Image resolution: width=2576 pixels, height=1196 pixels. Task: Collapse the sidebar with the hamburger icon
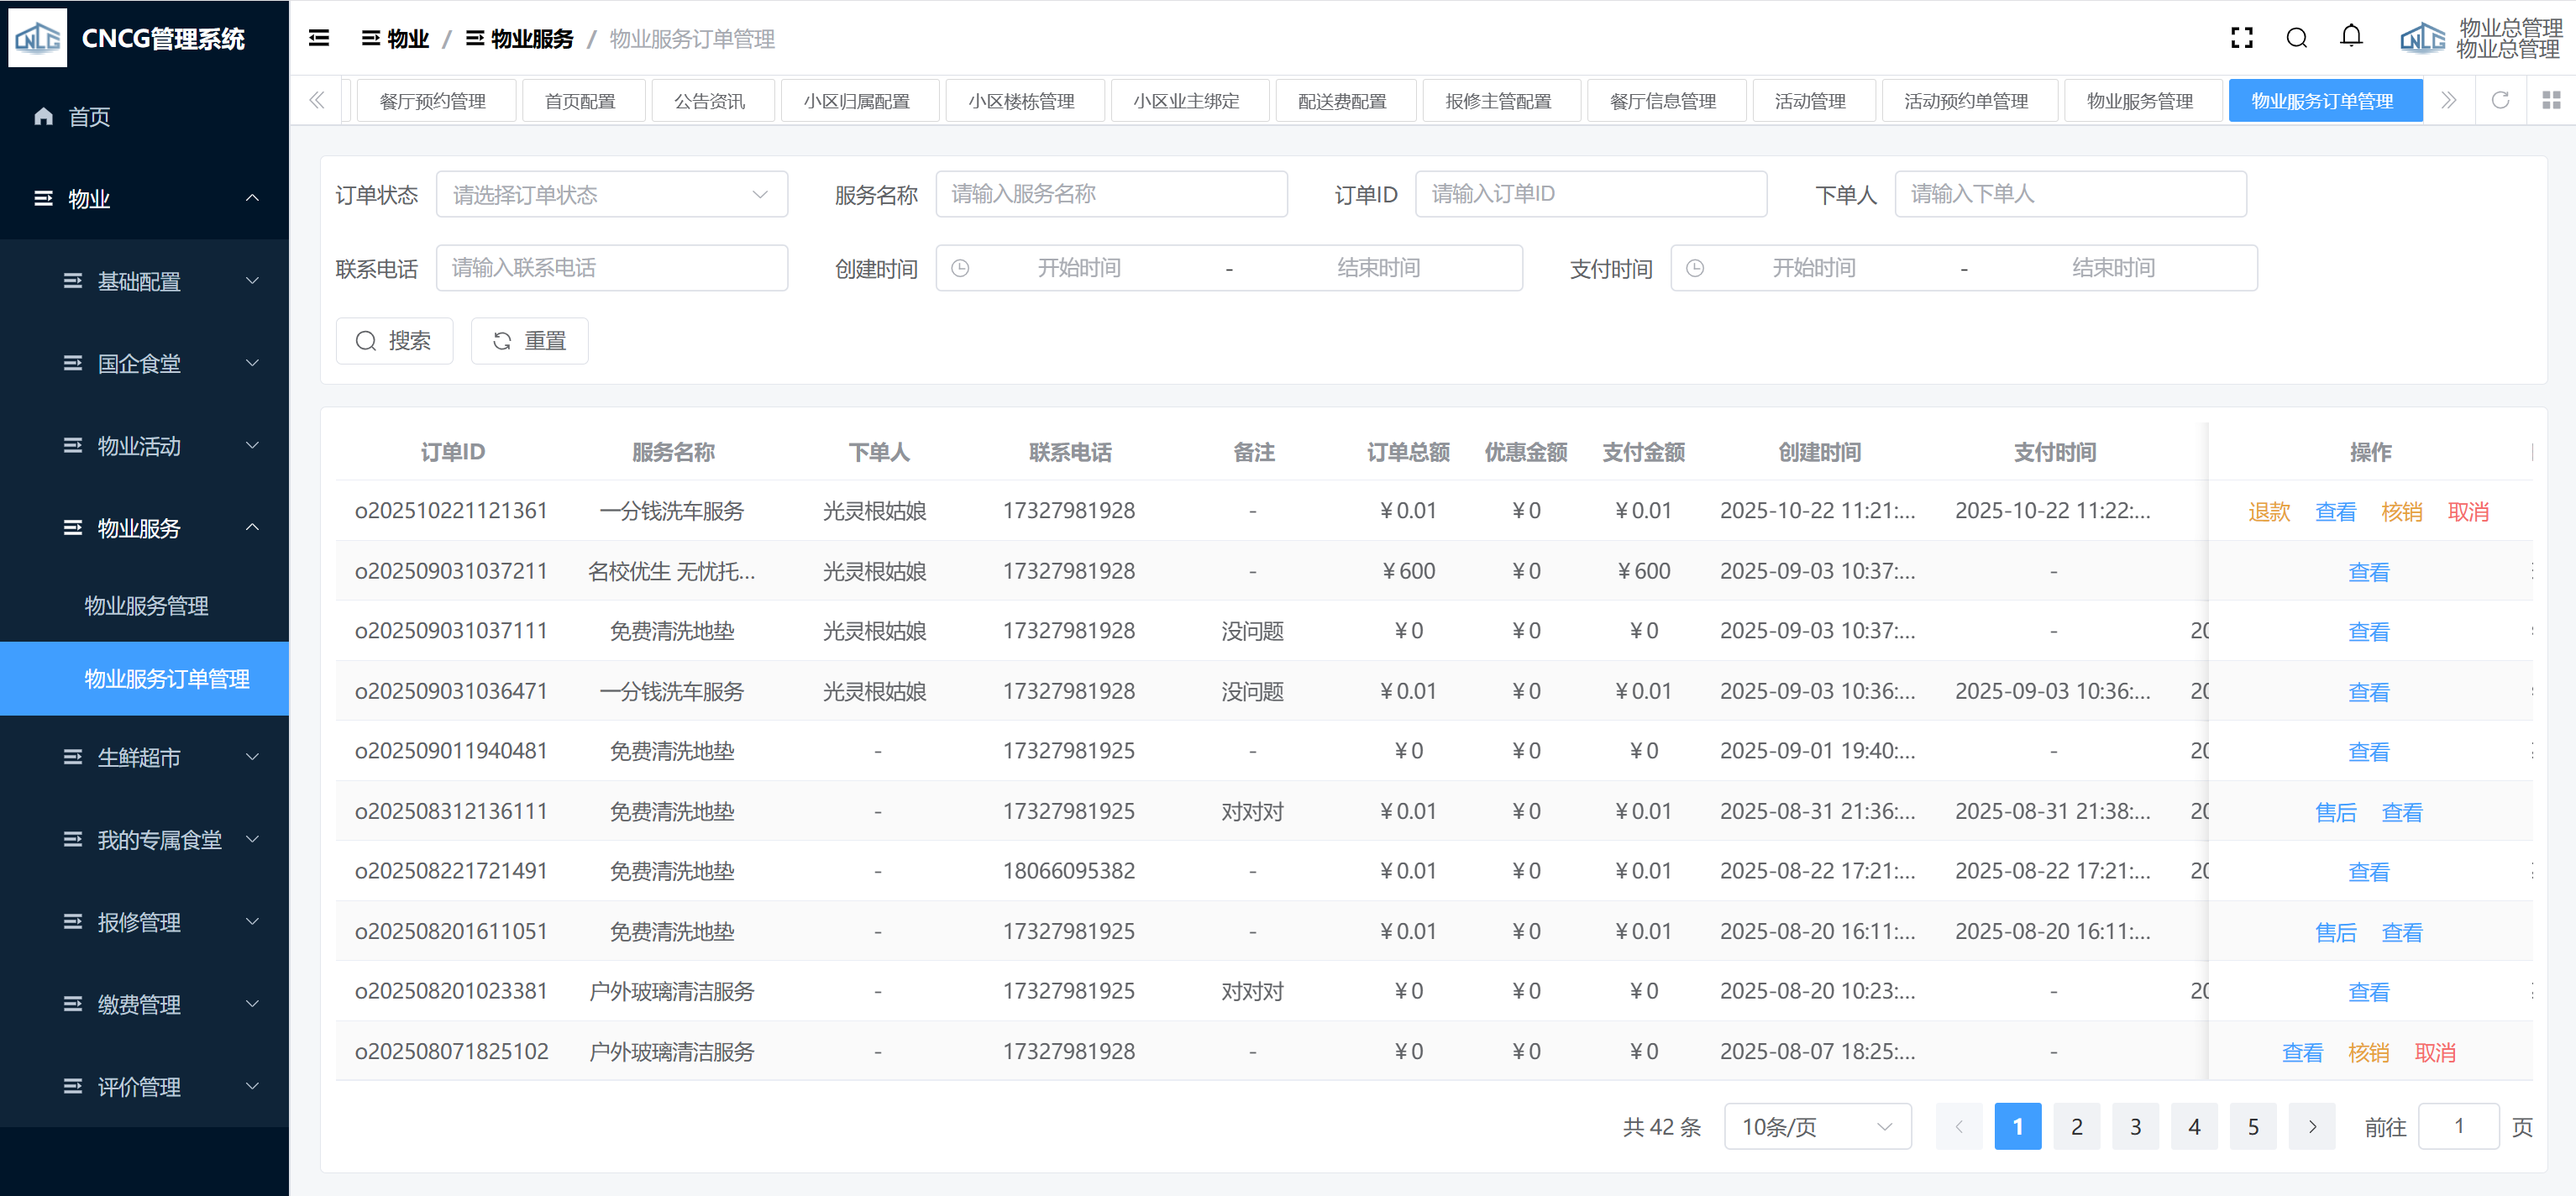click(319, 38)
